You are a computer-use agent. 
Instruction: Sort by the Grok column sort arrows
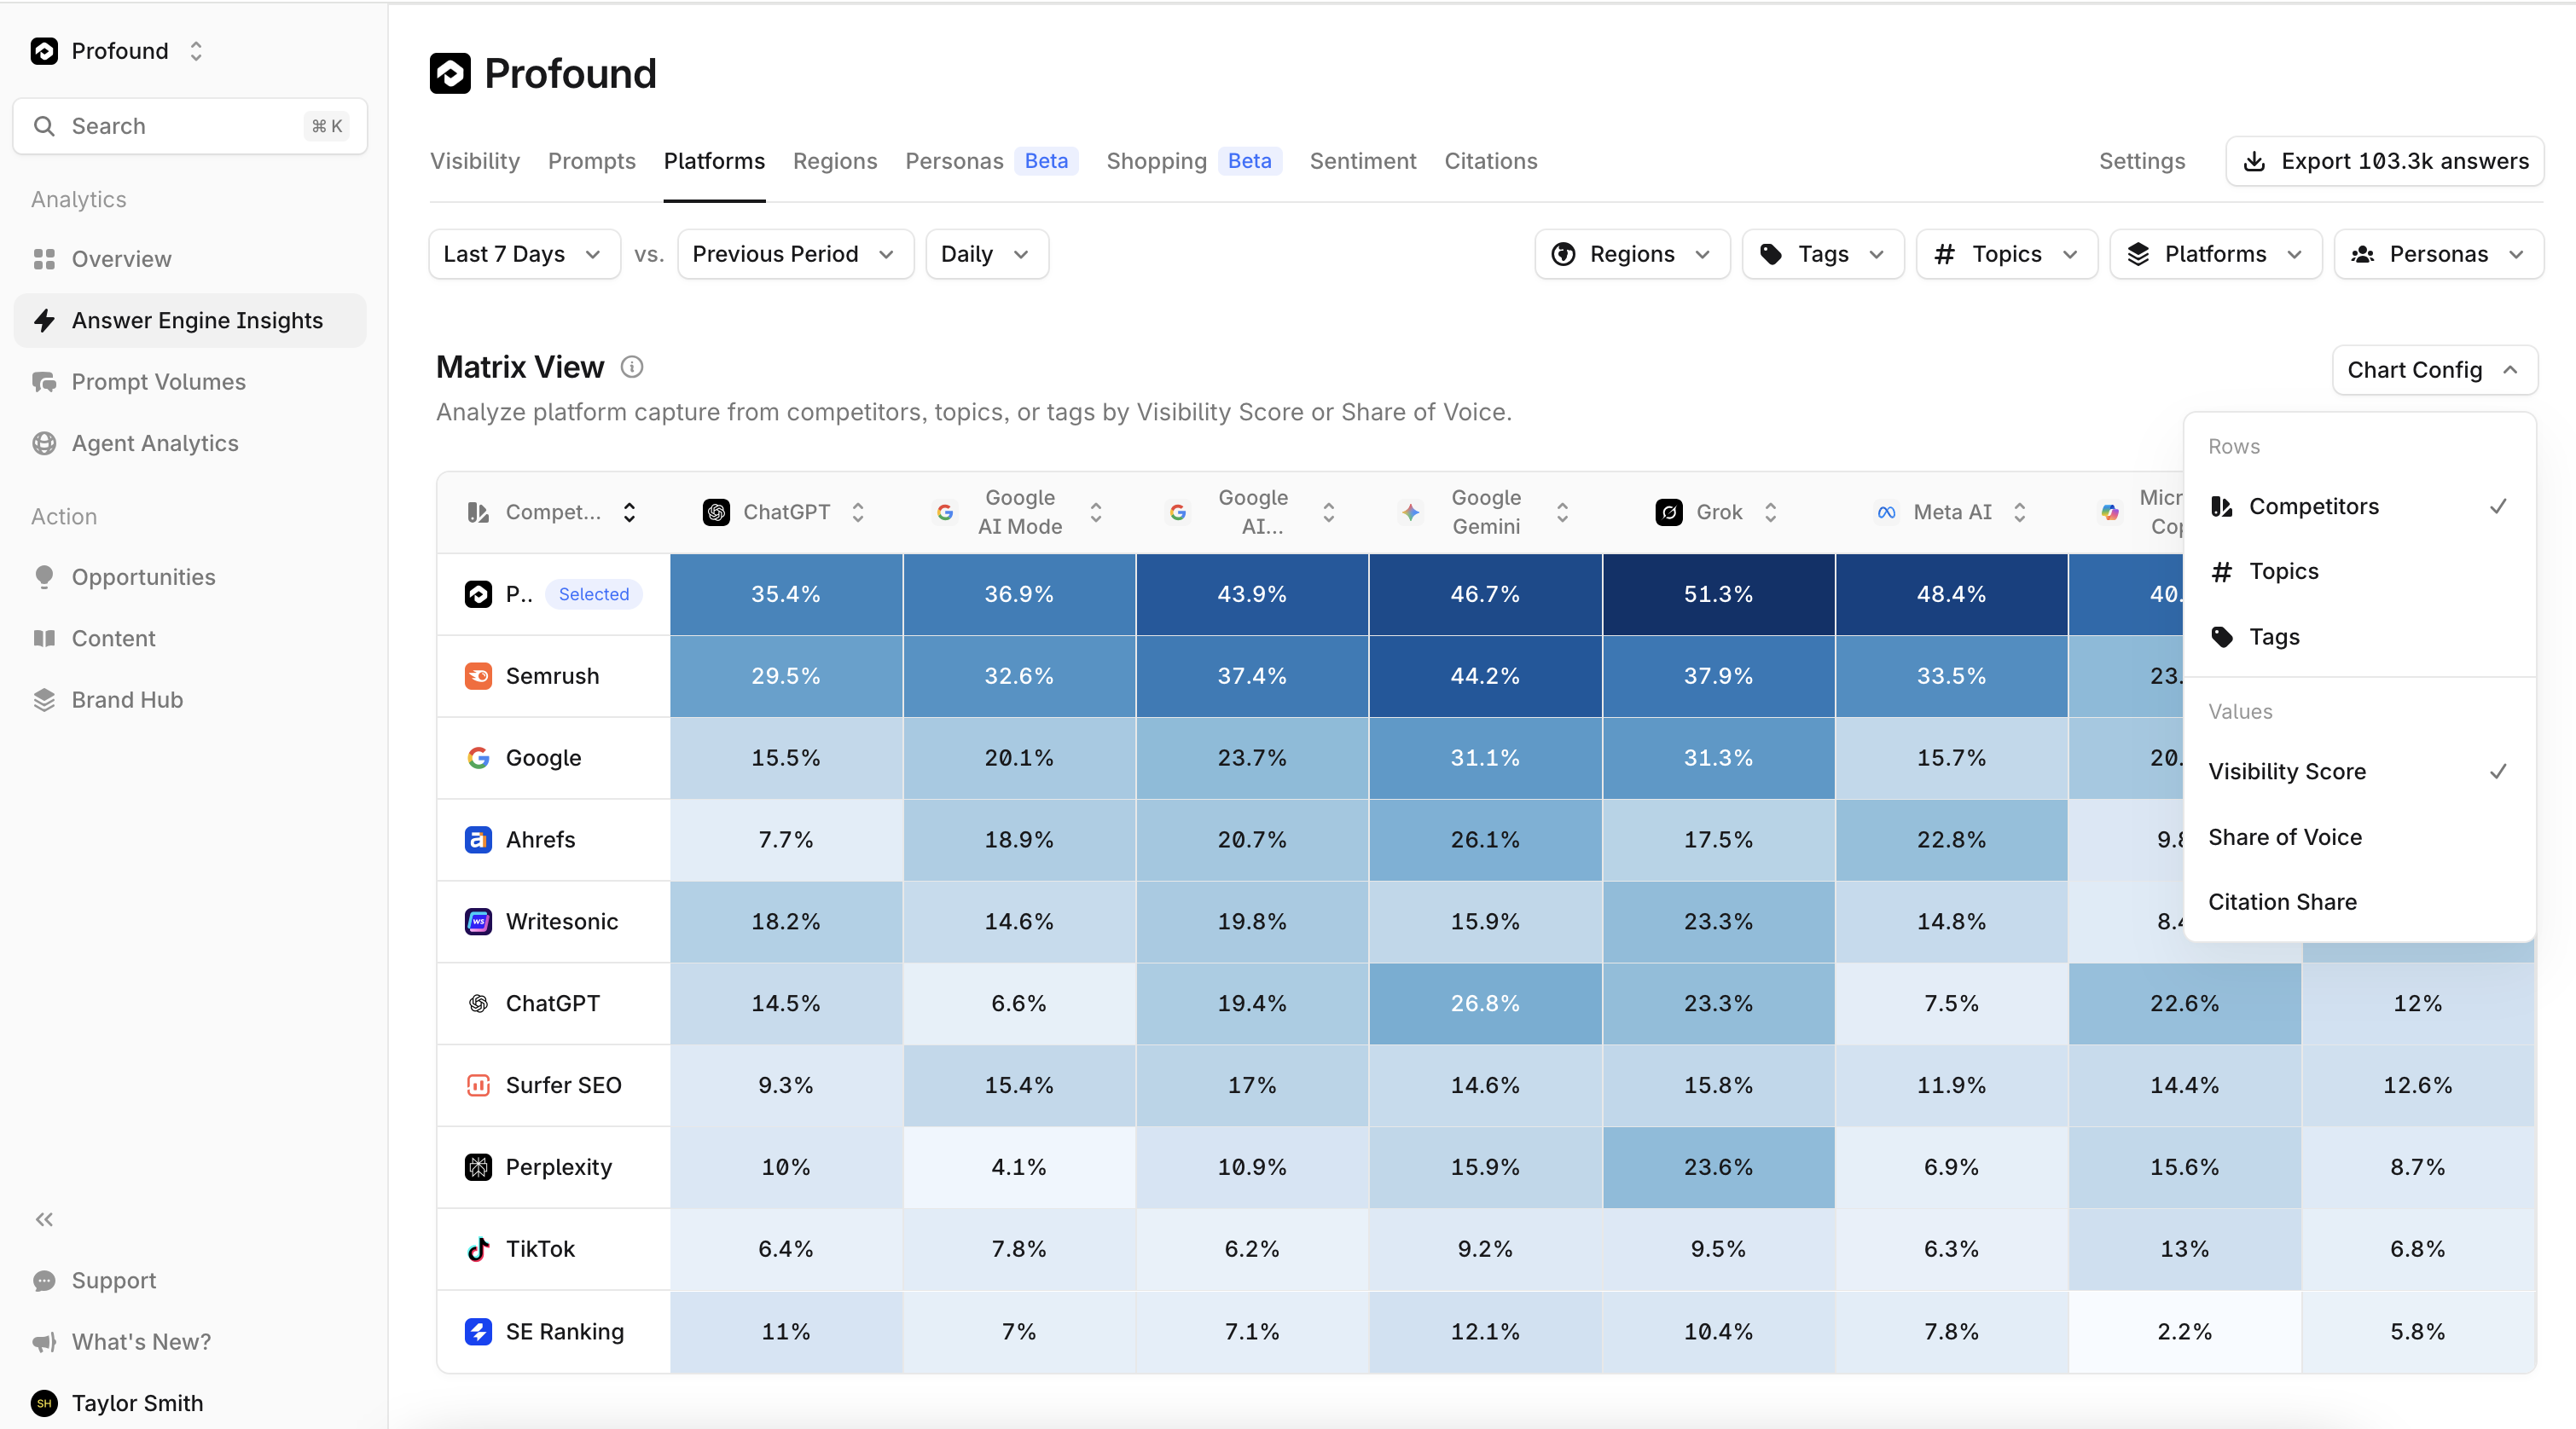tap(1770, 512)
